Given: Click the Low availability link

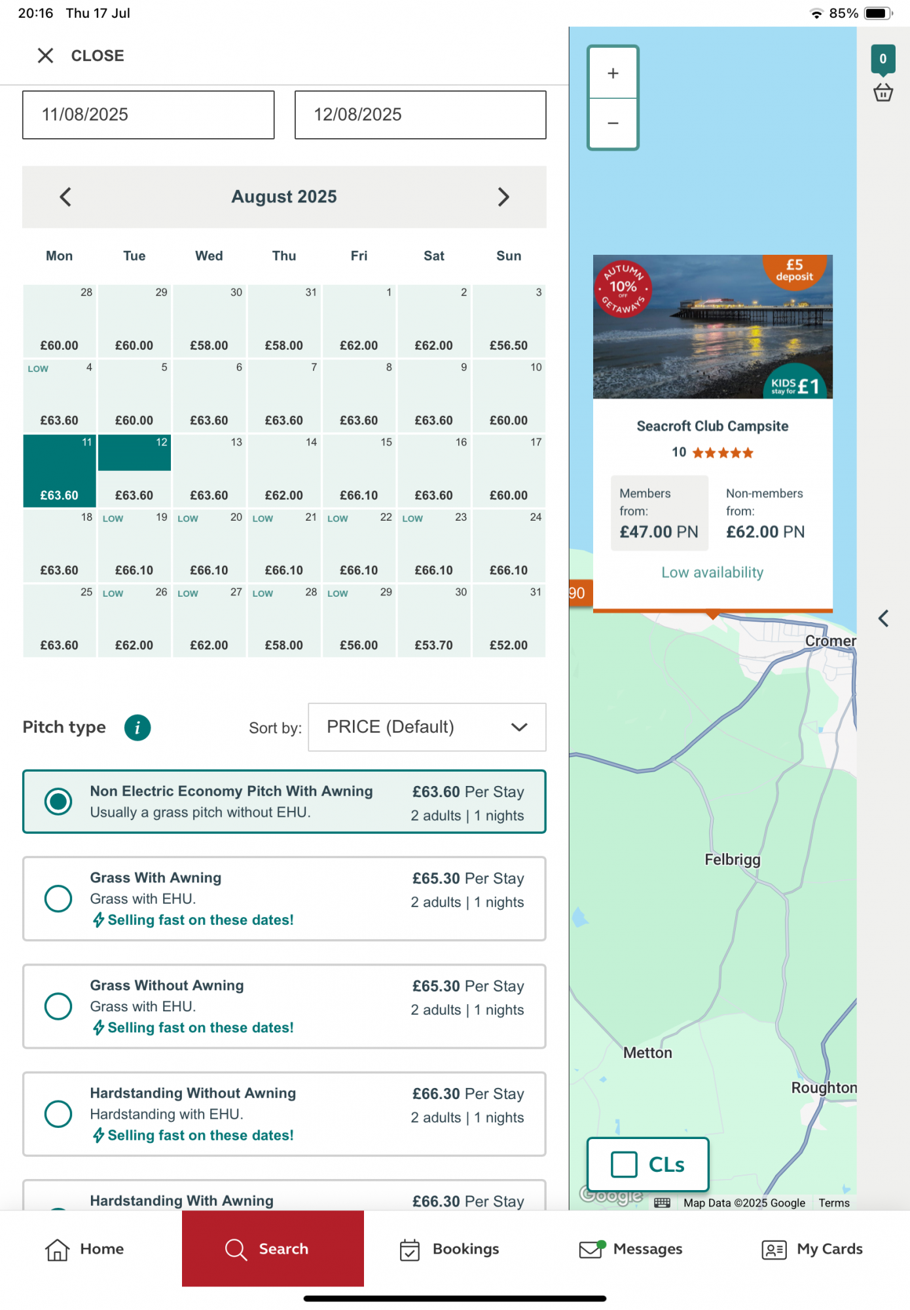Looking at the screenshot, I should point(712,572).
